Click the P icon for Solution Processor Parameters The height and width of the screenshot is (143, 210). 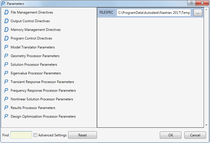[x=6, y=65]
